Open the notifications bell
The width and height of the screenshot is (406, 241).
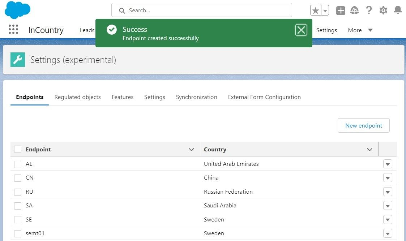pyautogui.click(x=398, y=10)
